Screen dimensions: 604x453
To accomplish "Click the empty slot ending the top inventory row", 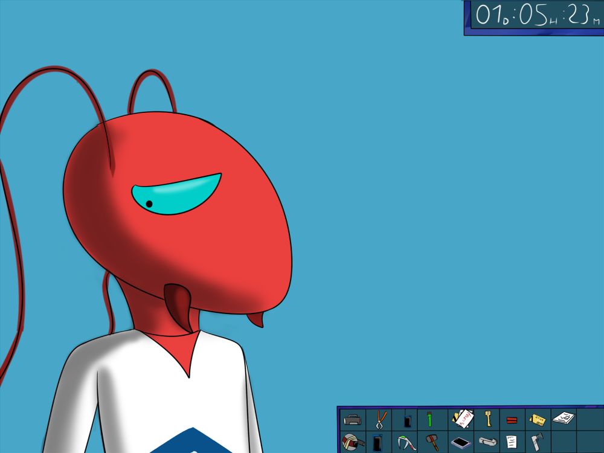I will click(x=590, y=419).
